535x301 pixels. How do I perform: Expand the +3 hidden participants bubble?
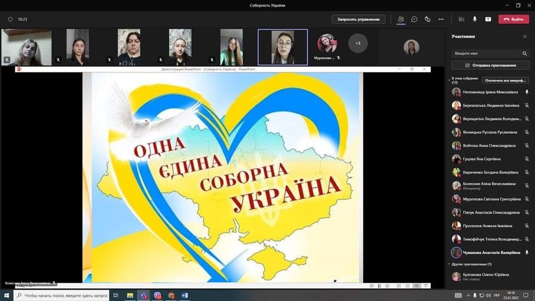click(358, 43)
